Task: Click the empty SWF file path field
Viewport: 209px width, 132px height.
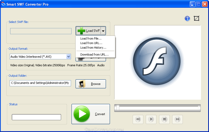Action: pyautogui.click(x=41, y=31)
